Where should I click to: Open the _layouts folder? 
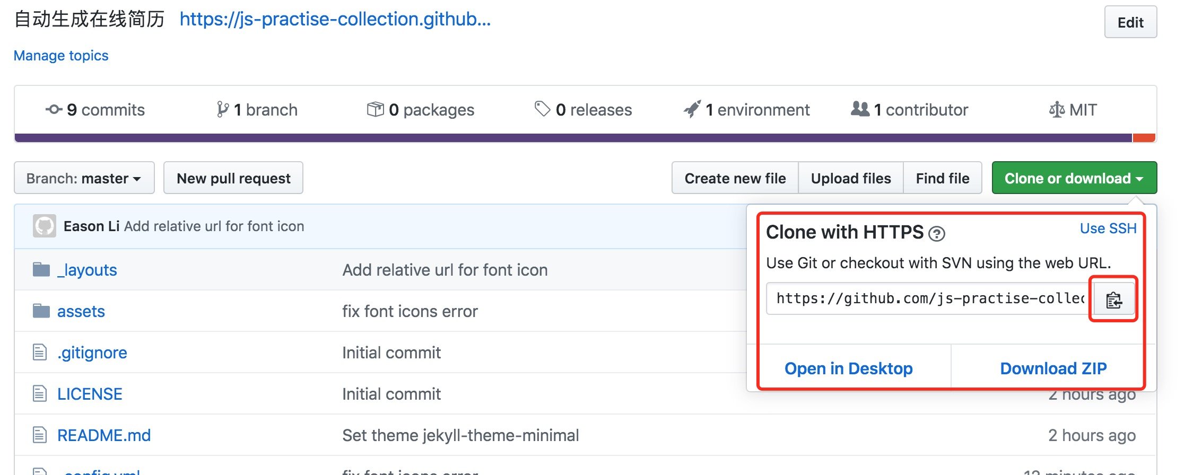[88, 270]
